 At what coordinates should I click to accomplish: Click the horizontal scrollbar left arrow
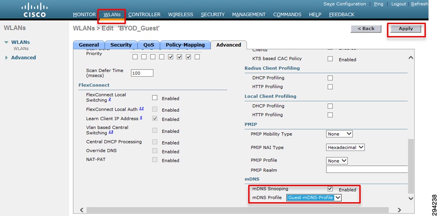[82, 210]
